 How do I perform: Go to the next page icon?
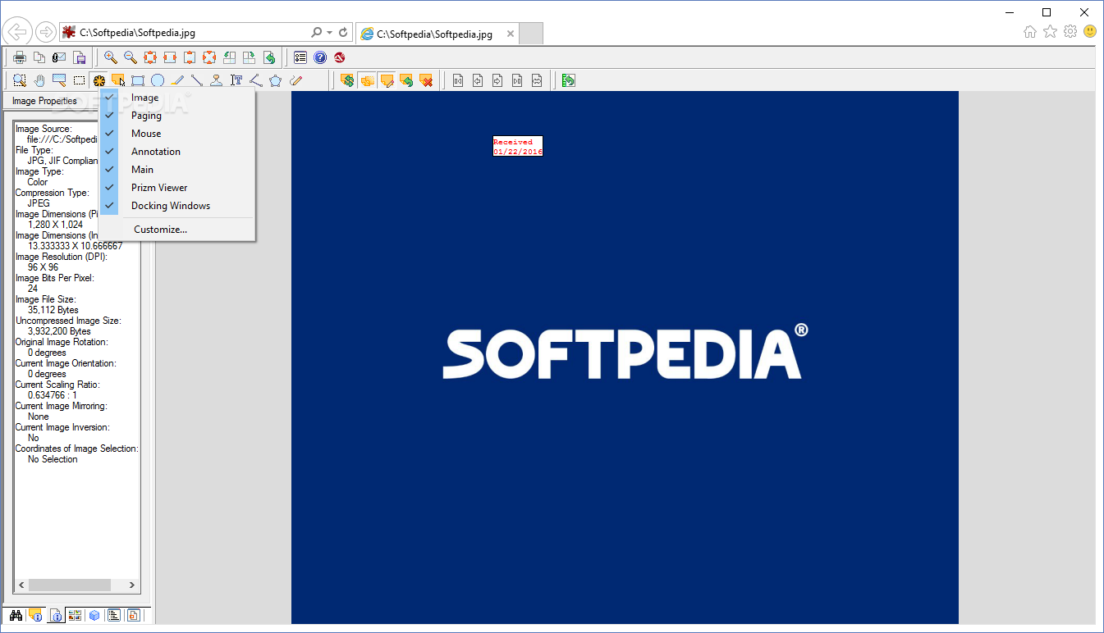click(497, 80)
